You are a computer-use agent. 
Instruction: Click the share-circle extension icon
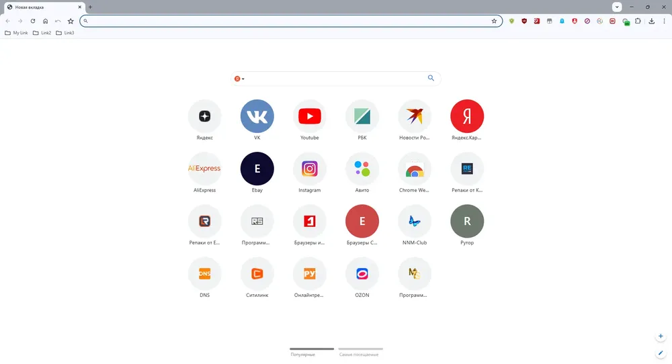(x=600, y=21)
